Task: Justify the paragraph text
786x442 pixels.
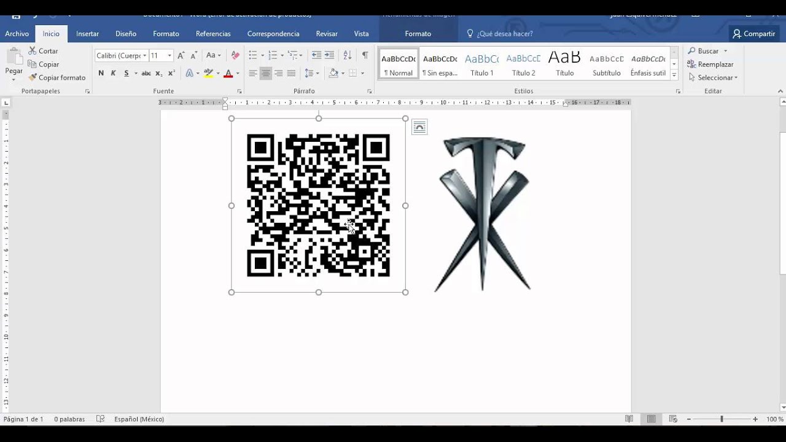Action: click(291, 73)
